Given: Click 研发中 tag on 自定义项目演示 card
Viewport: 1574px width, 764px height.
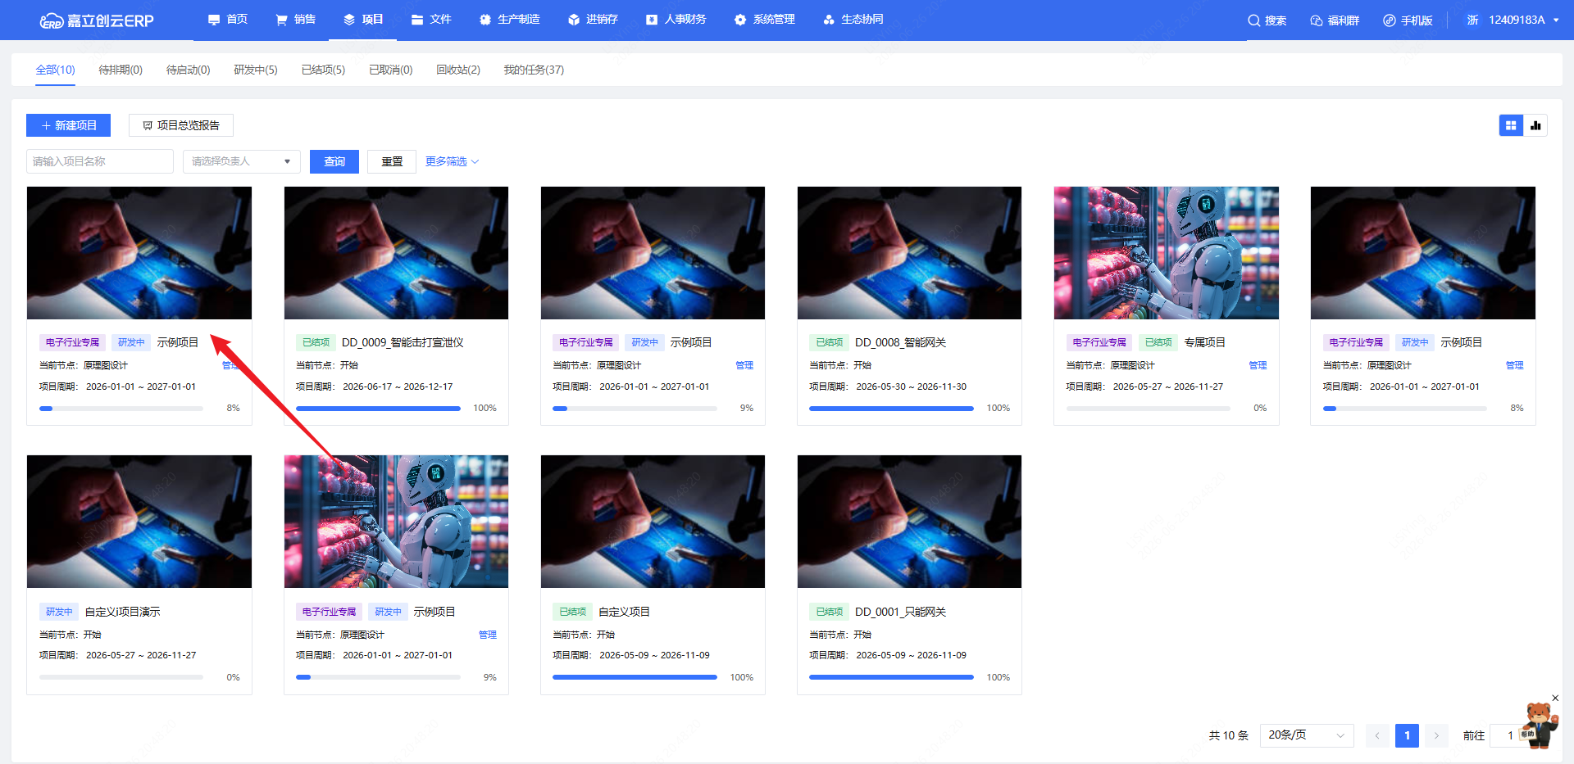Looking at the screenshot, I should coord(59,612).
